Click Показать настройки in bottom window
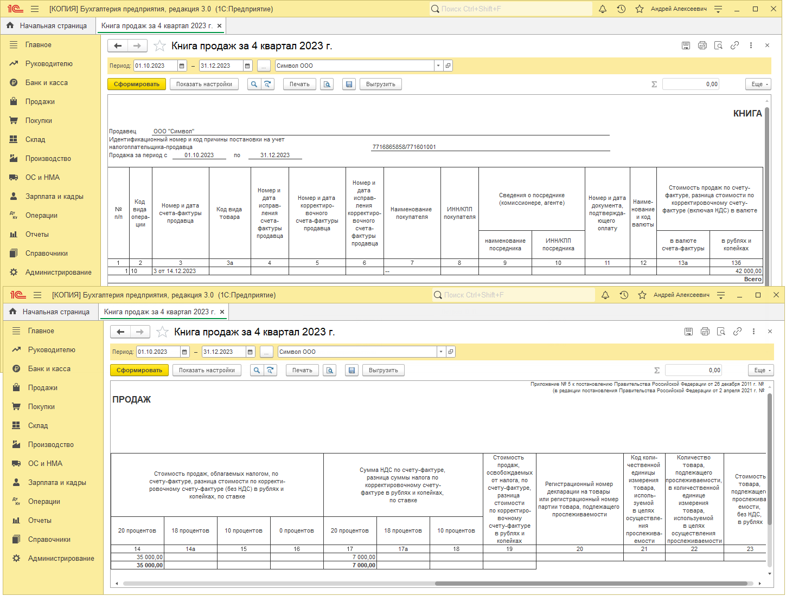 (x=207, y=370)
